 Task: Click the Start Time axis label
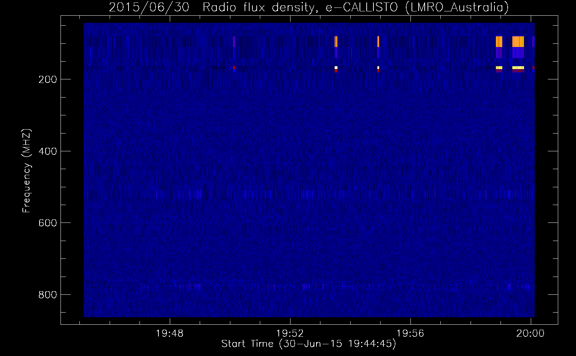[x=309, y=344]
